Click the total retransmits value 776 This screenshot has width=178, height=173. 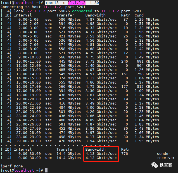tap(125, 154)
